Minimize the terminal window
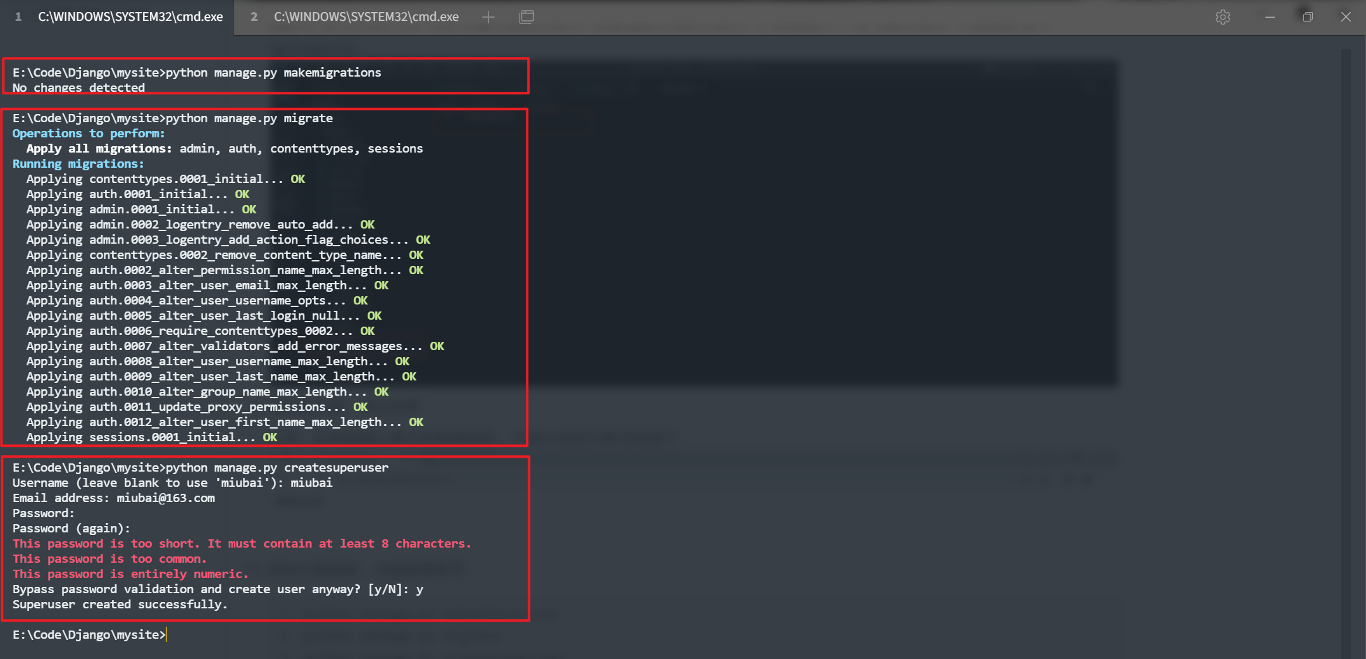1366x659 pixels. (1269, 17)
